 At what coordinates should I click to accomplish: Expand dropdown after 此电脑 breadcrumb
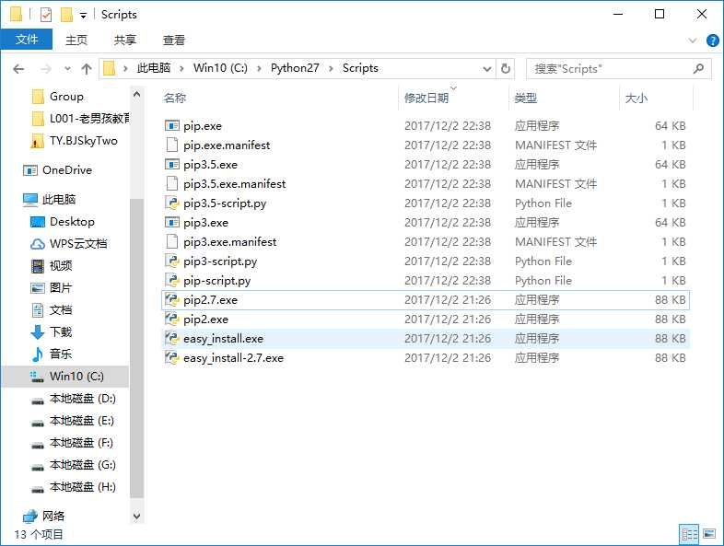click(x=182, y=69)
